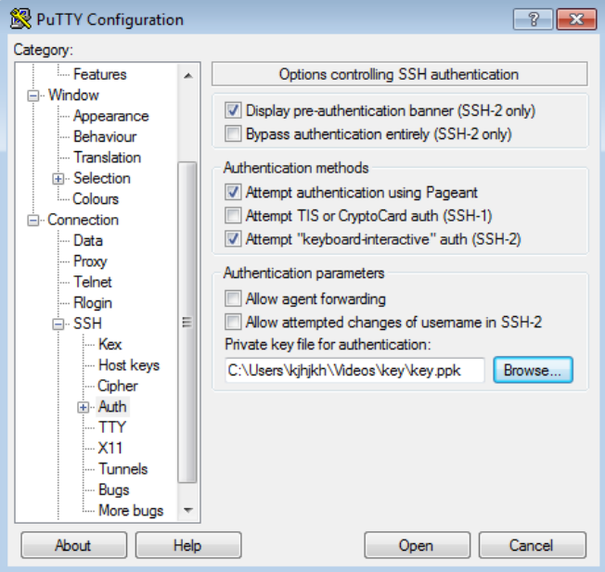Open Tunnels settings category
Viewport: 605px width, 572px height.
[123, 469]
